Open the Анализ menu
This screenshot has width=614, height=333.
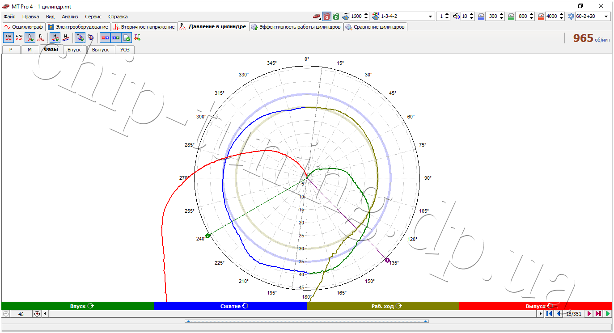[70, 17]
